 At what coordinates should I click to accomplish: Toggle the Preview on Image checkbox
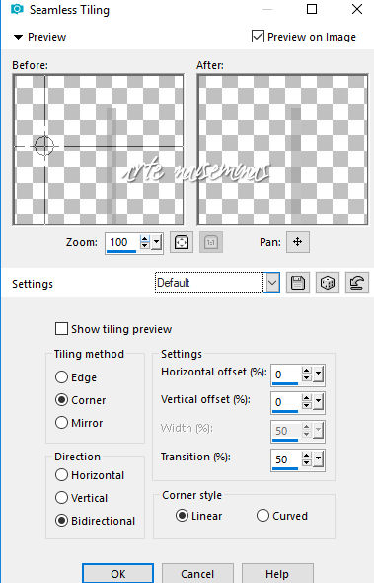(258, 37)
